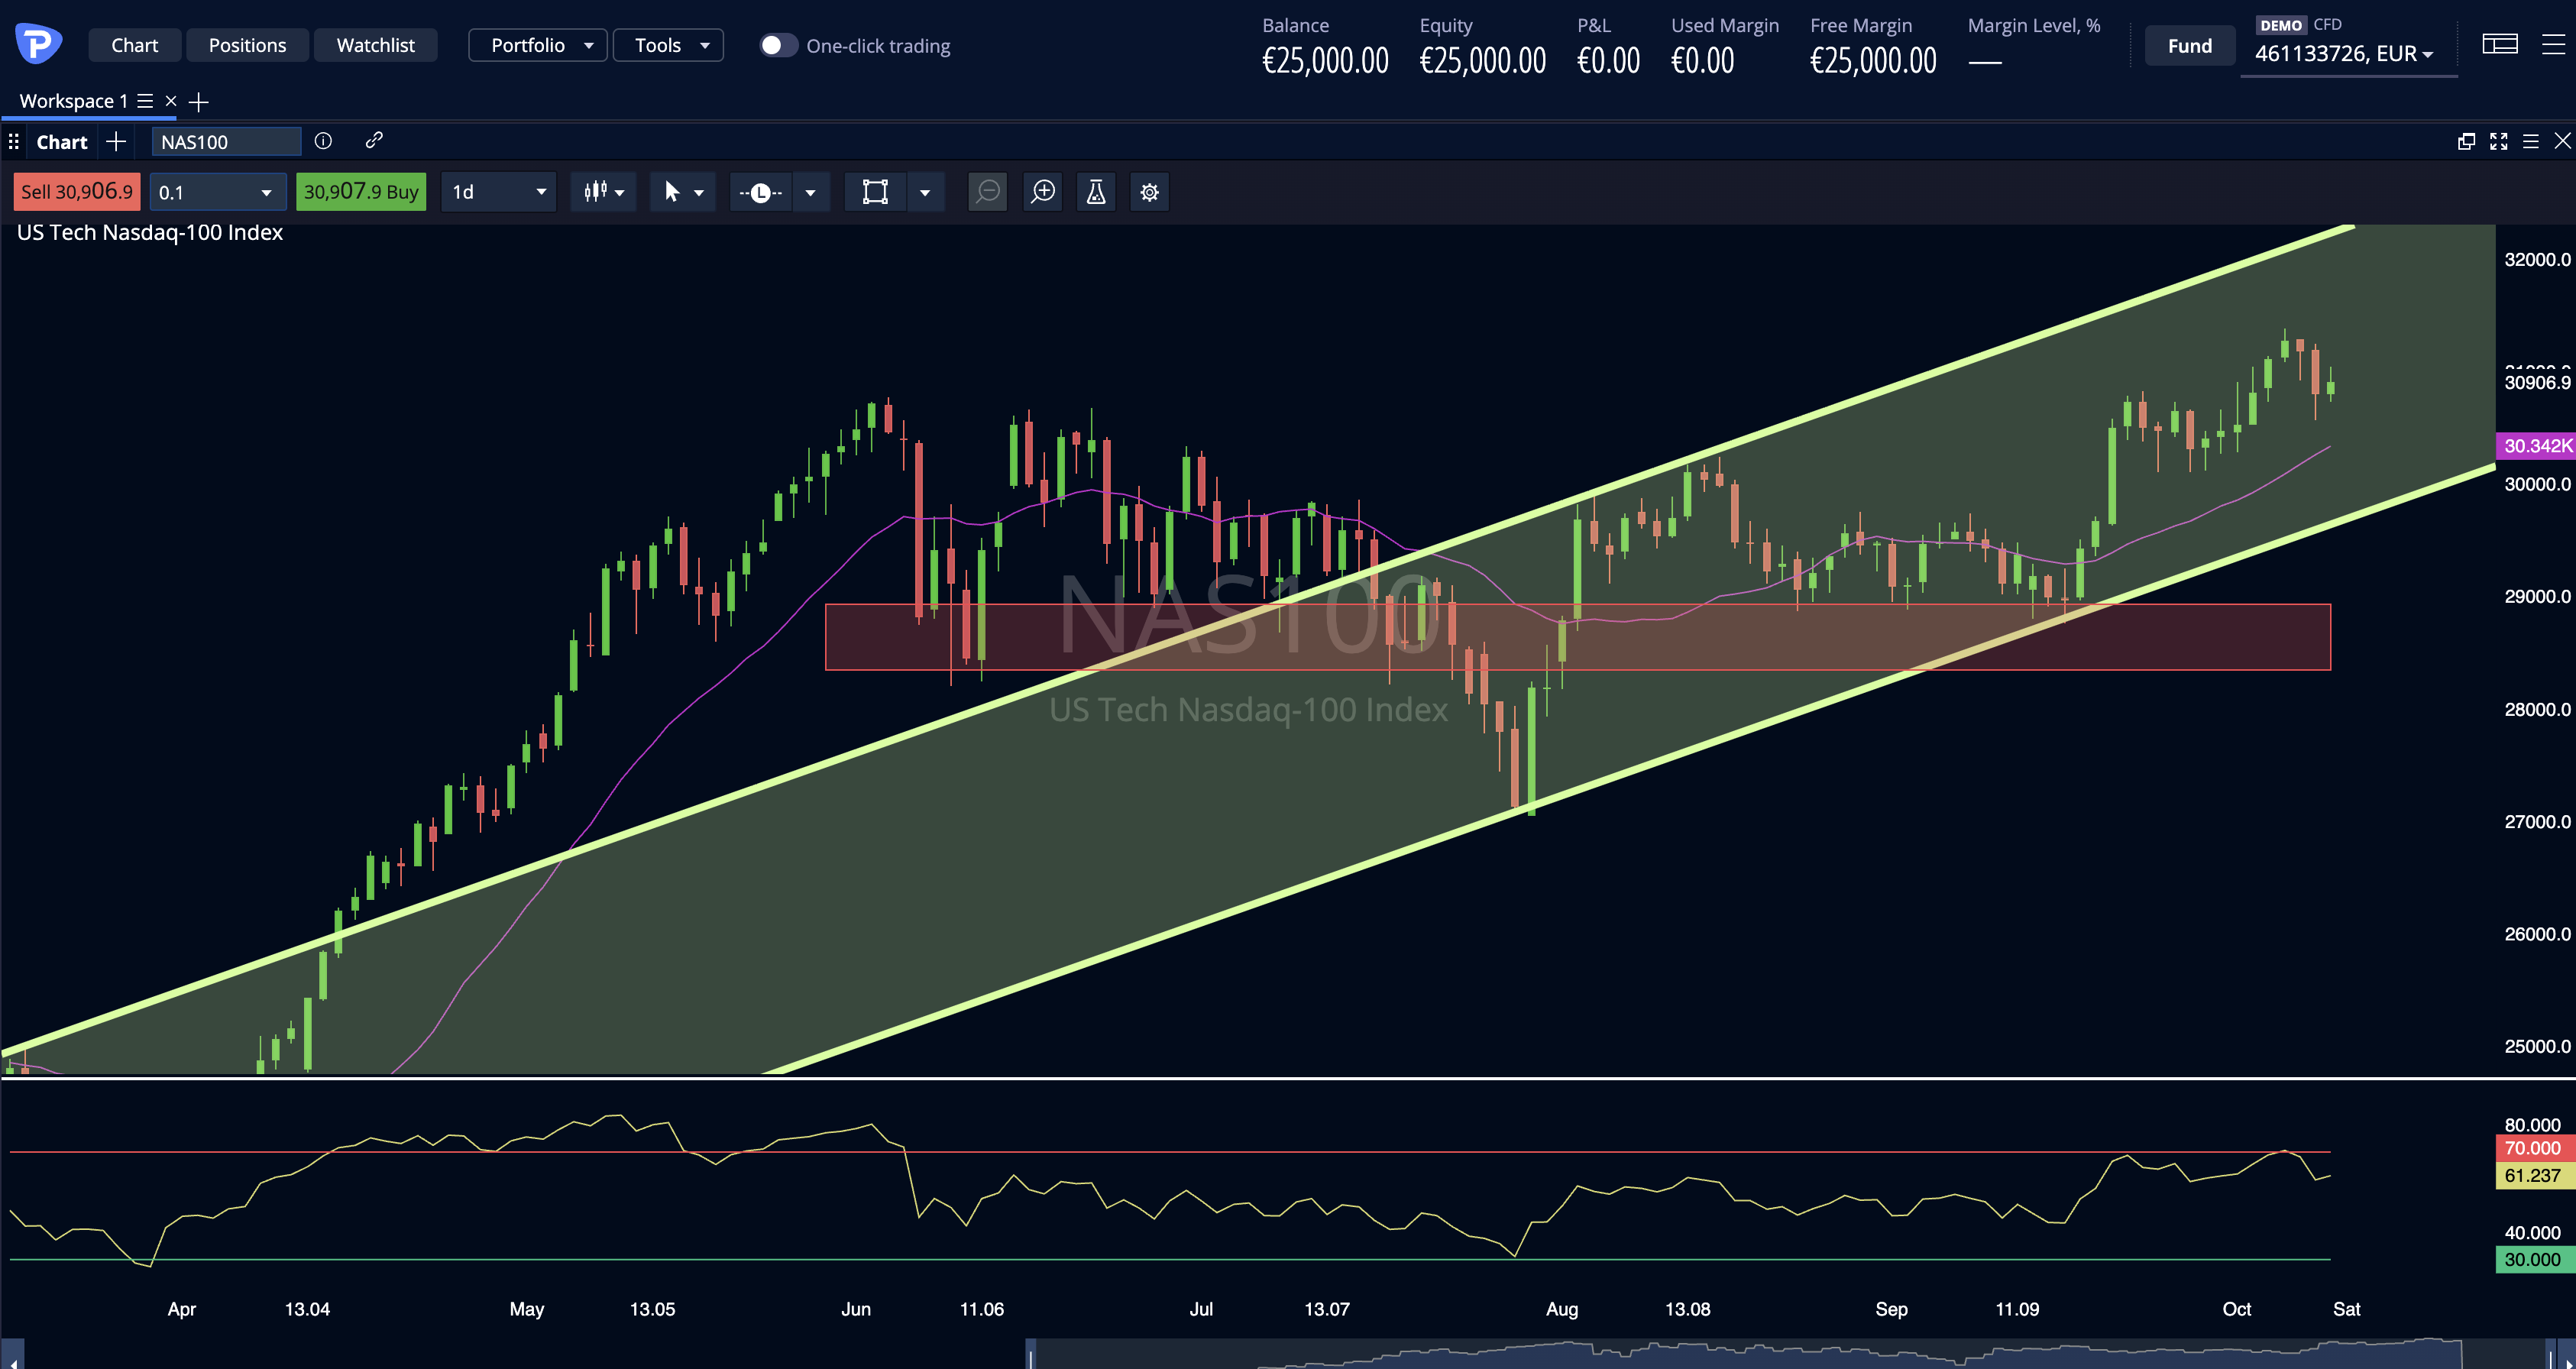
Task: Pop out the chart panel window
Action: [x=2467, y=141]
